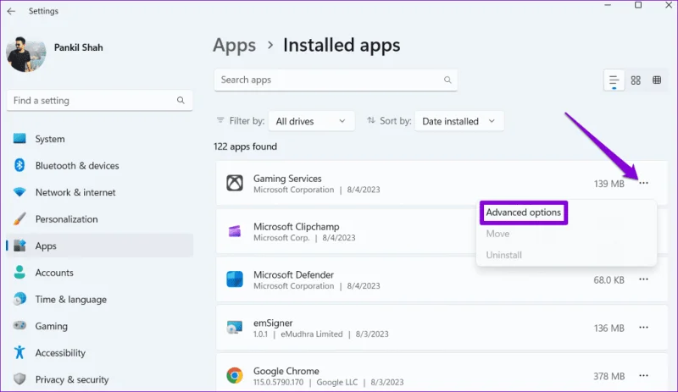678x392 pixels.
Task: Click the Time & language globe icon
Action: [19, 299]
